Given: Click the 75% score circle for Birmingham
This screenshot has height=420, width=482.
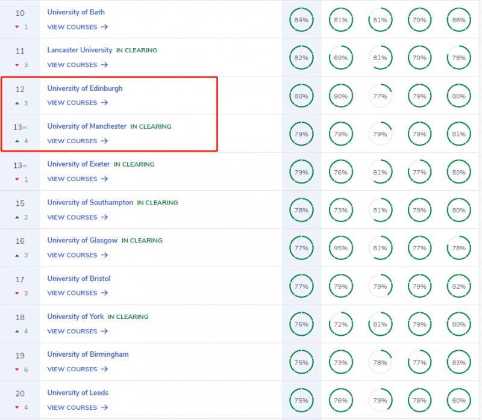Looking at the screenshot, I should click(x=301, y=363).
